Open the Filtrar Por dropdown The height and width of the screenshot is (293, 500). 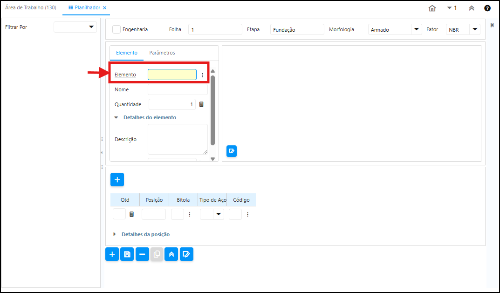pyautogui.click(x=91, y=27)
